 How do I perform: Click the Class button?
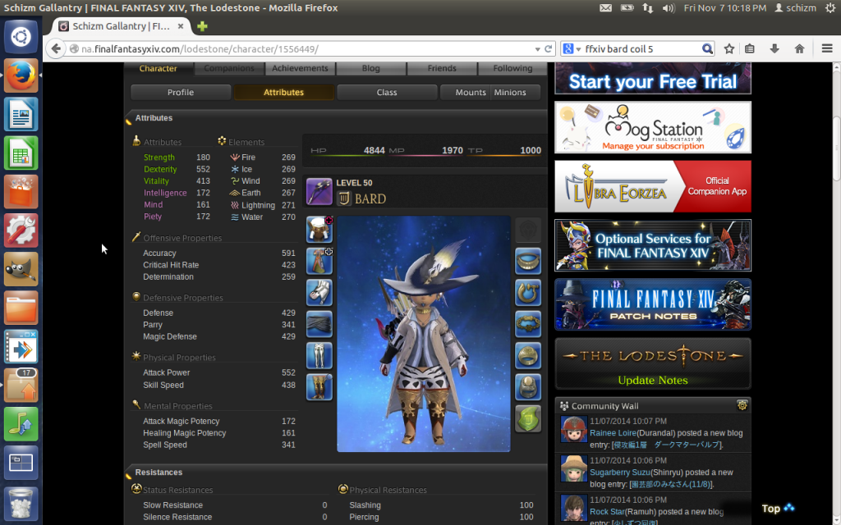pyautogui.click(x=387, y=92)
